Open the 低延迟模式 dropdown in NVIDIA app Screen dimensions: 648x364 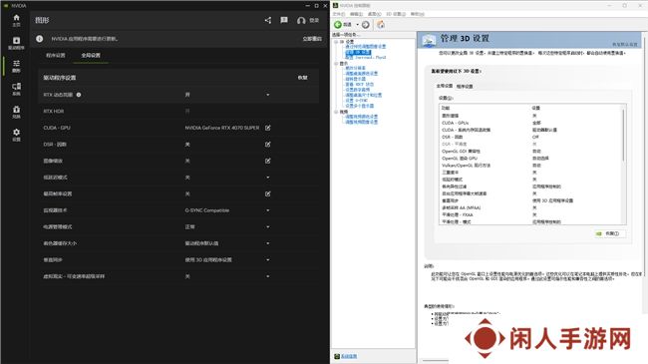(268, 178)
